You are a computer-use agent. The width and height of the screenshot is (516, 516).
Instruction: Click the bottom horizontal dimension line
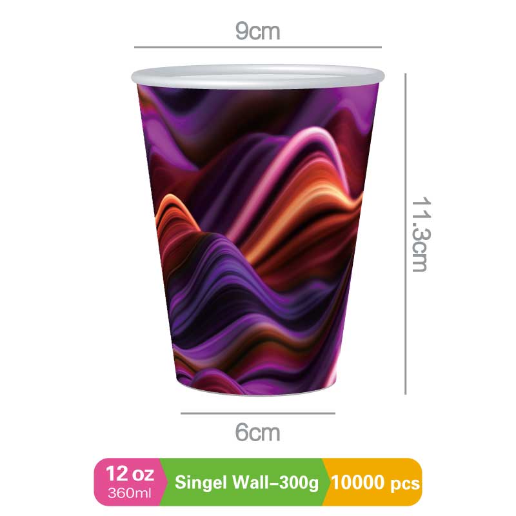coord(257,413)
